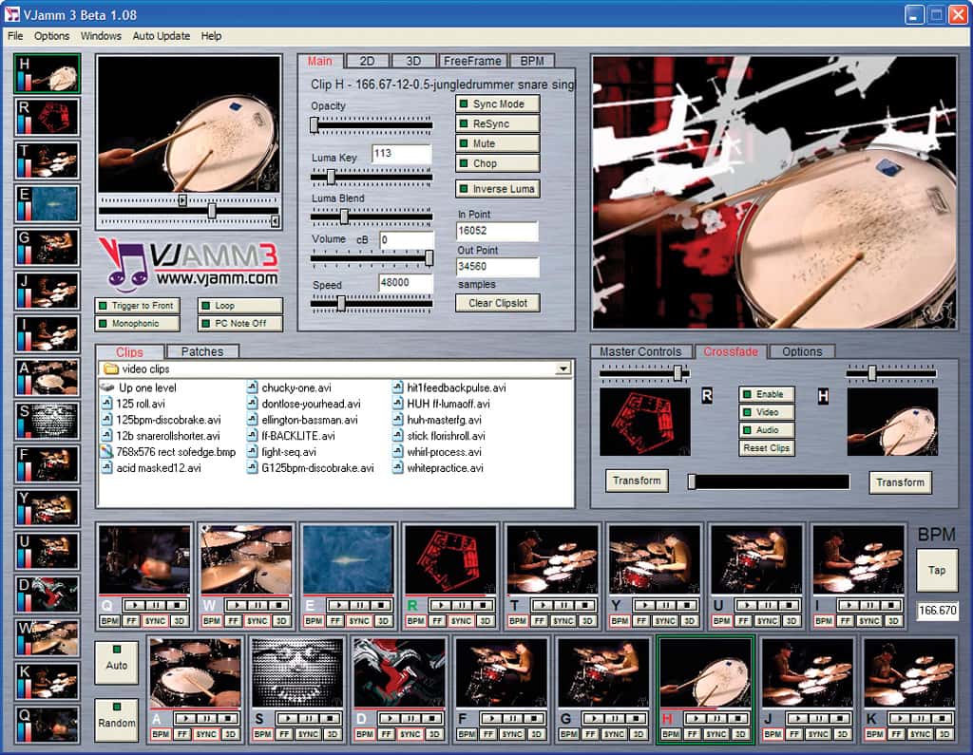Stop the clip in slot E
This screenshot has height=755, width=973.
tap(380, 605)
